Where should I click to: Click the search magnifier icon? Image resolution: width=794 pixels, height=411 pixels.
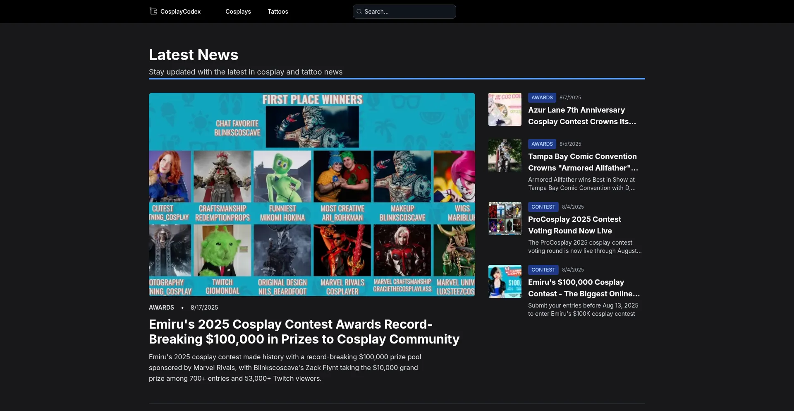(x=359, y=12)
